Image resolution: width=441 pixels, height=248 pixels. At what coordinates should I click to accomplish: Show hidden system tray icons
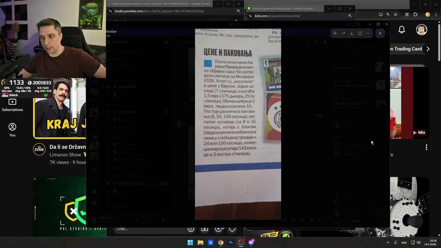[x=388, y=242]
